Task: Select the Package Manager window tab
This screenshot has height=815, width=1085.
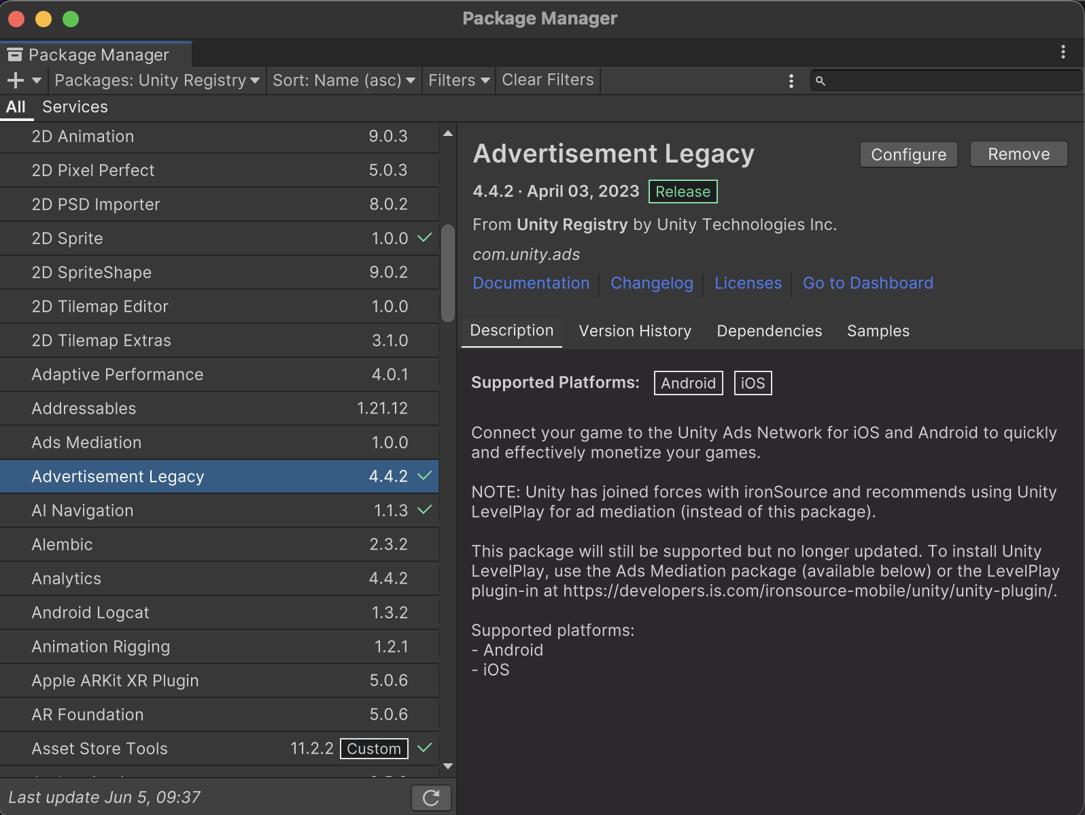Action: pos(96,54)
